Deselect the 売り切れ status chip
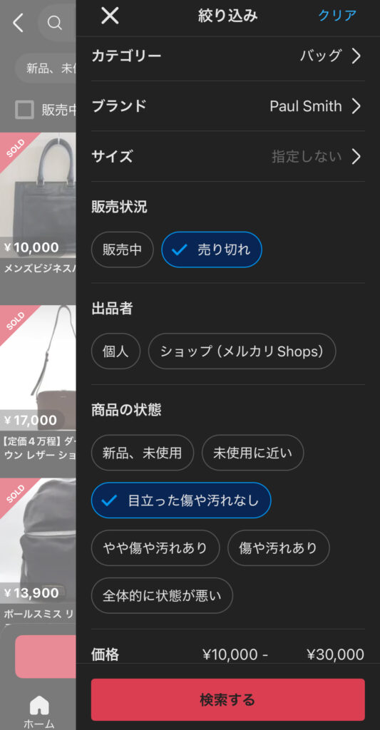Screen dimensions: 380x730 click(x=212, y=250)
